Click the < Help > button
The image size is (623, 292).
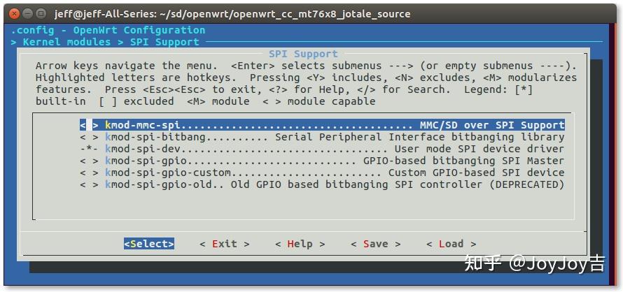(300, 244)
